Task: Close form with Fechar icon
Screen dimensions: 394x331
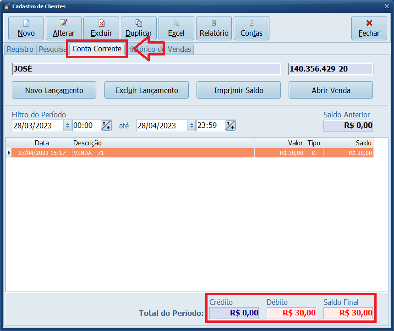Action: pyautogui.click(x=369, y=23)
